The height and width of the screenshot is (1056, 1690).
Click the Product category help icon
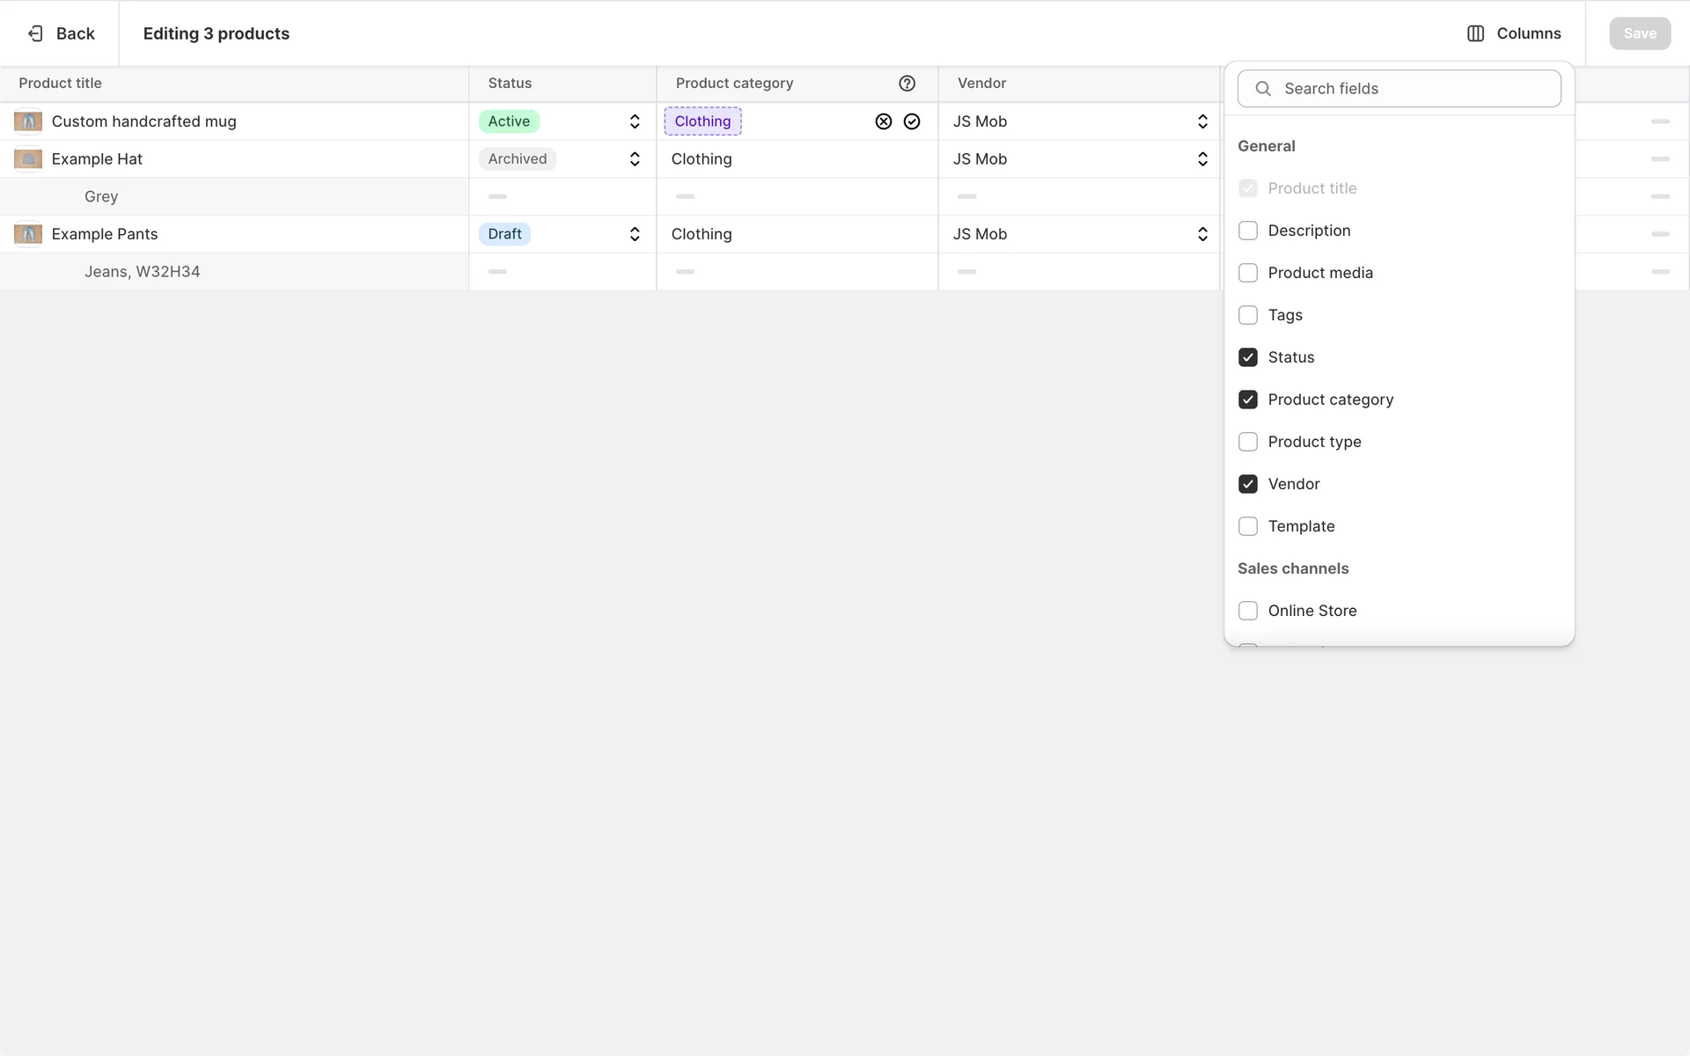click(907, 84)
